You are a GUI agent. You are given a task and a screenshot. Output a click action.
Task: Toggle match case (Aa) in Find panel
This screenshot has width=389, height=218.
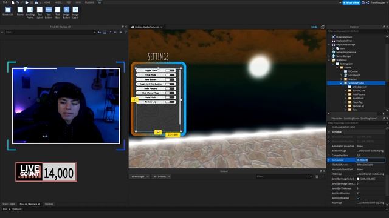click(x=100, y=32)
